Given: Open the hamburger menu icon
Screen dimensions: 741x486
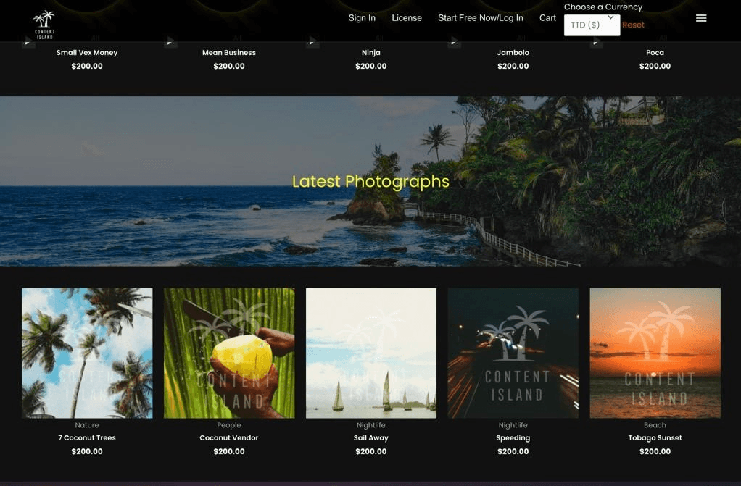Looking at the screenshot, I should click(701, 18).
